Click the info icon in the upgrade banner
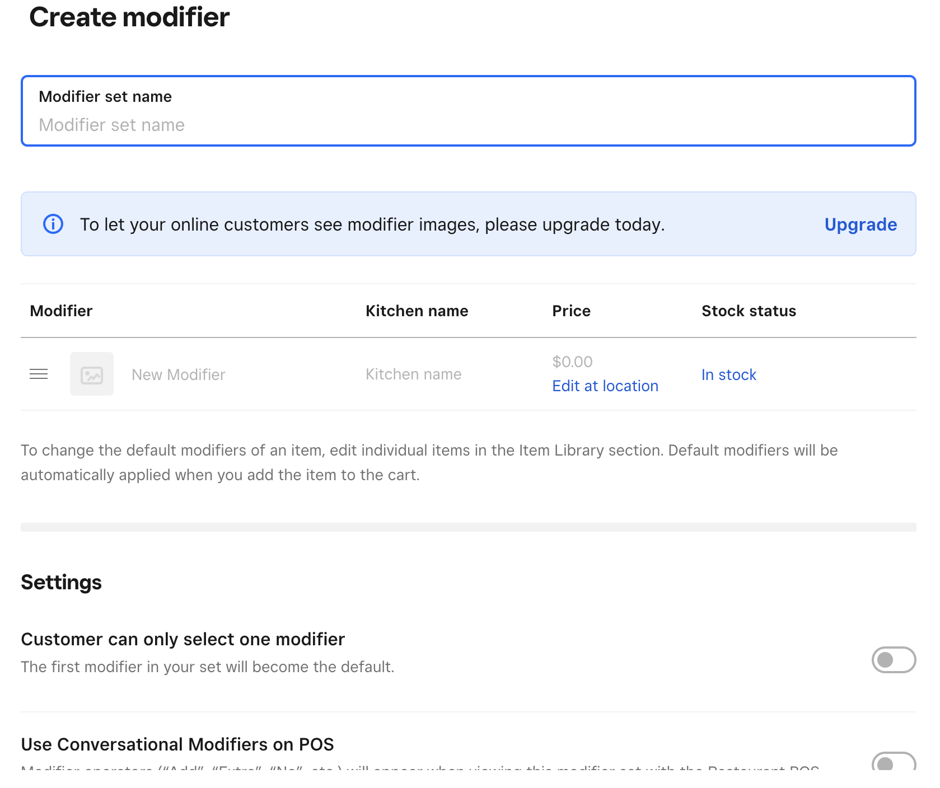940x788 pixels. coord(53,224)
